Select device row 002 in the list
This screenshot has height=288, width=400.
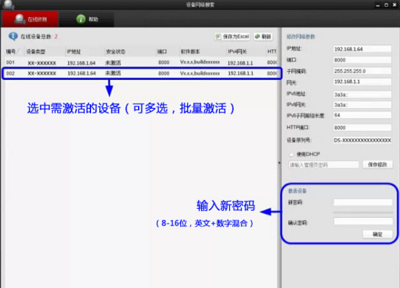(141, 73)
